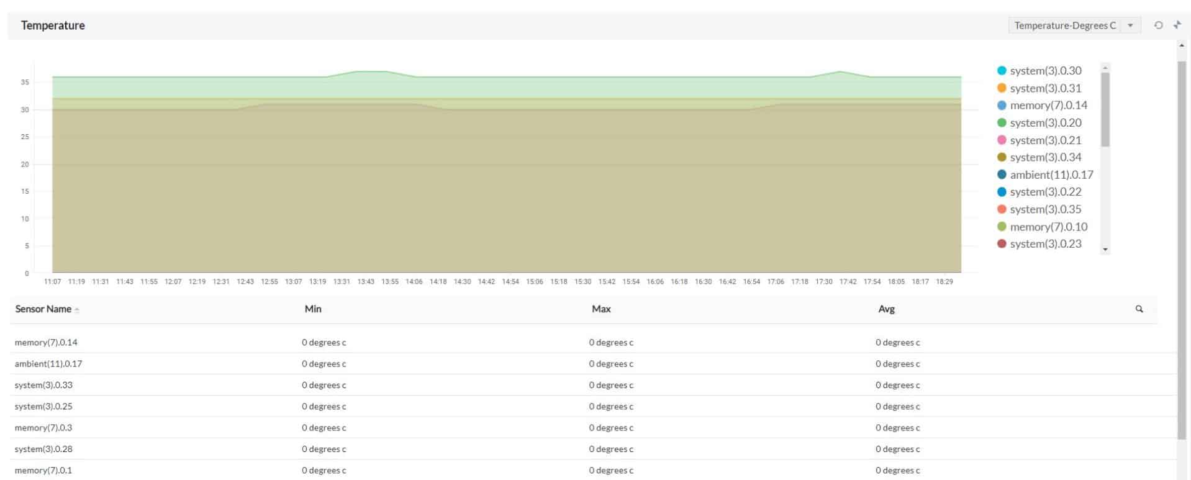Hide memory(7).0.14 series in legend
1191x480 pixels.
click(x=1042, y=106)
